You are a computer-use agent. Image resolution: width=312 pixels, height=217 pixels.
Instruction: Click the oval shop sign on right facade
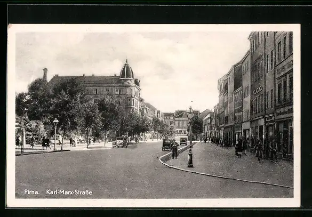point(258,90)
